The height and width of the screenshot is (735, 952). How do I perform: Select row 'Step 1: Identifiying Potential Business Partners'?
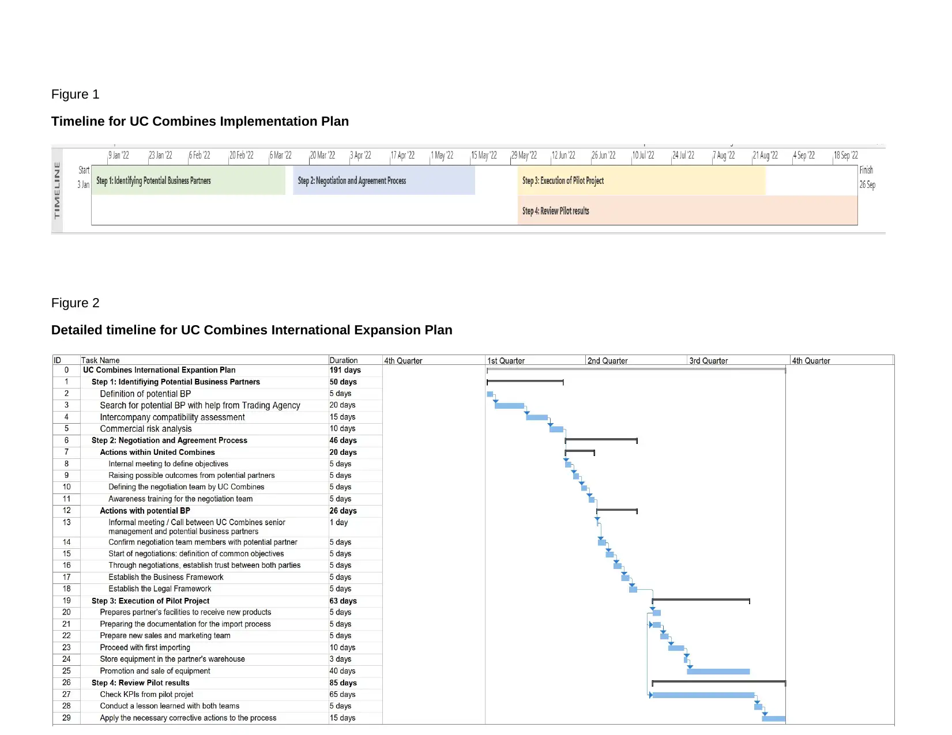point(217,382)
